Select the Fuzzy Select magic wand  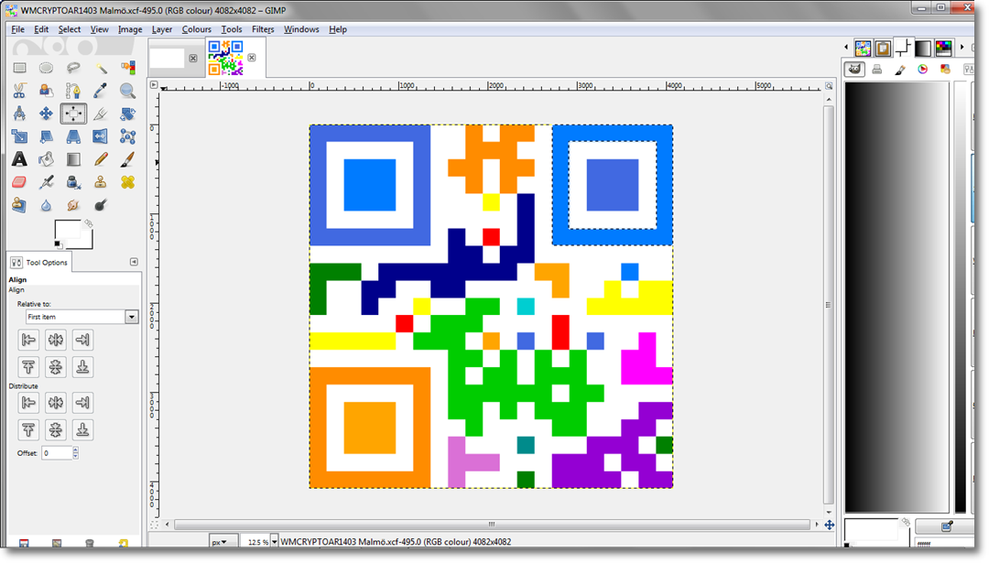click(101, 68)
